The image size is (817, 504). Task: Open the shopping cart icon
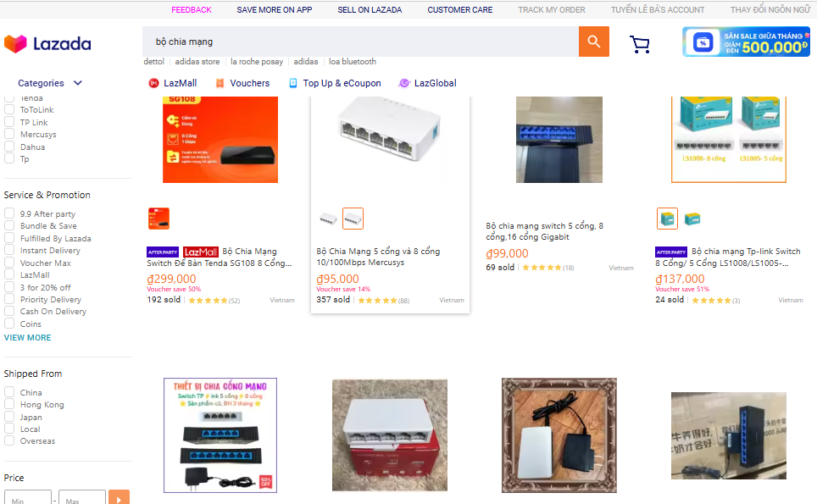coord(639,44)
